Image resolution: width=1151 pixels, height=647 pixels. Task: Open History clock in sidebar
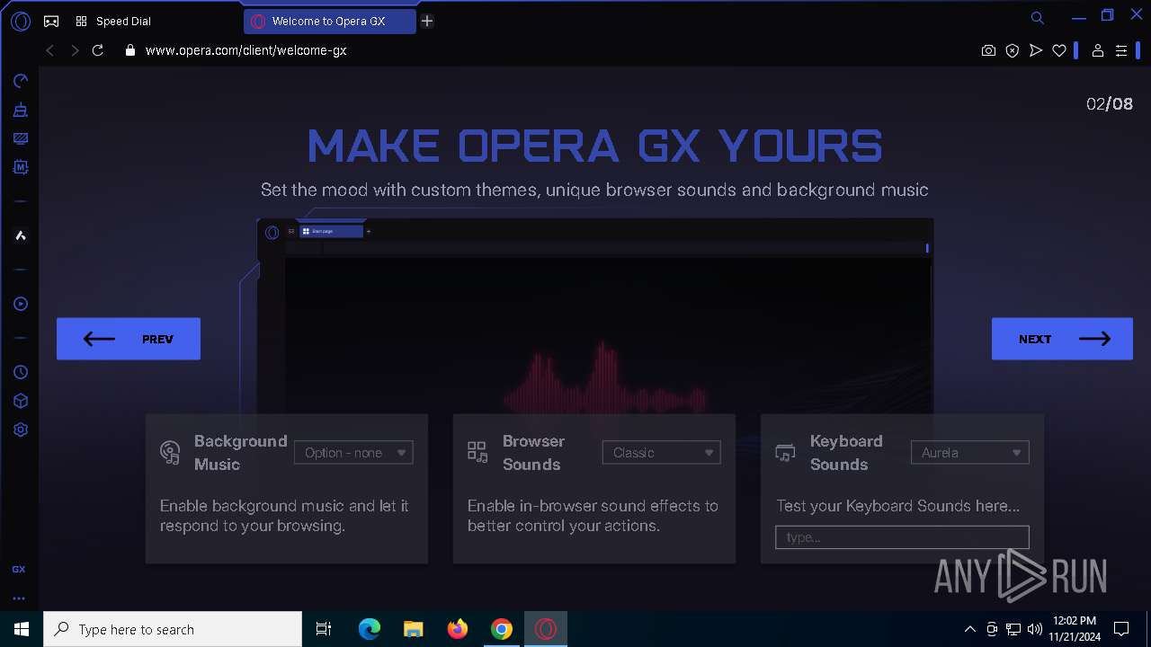click(20, 372)
